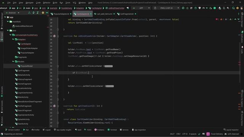Viewport: 244px width, 137px height.
Task: Click the Expand All icon in Project panel
Action: pos(34,13)
